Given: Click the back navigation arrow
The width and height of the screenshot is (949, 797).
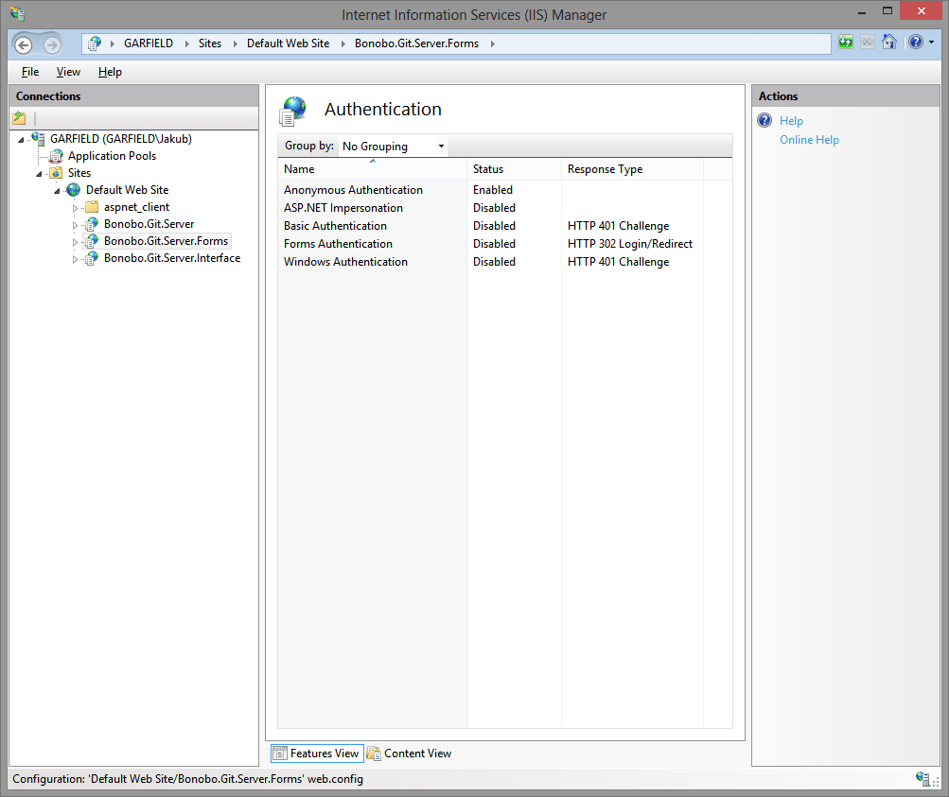Looking at the screenshot, I should pyautogui.click(x=23, y=43).
